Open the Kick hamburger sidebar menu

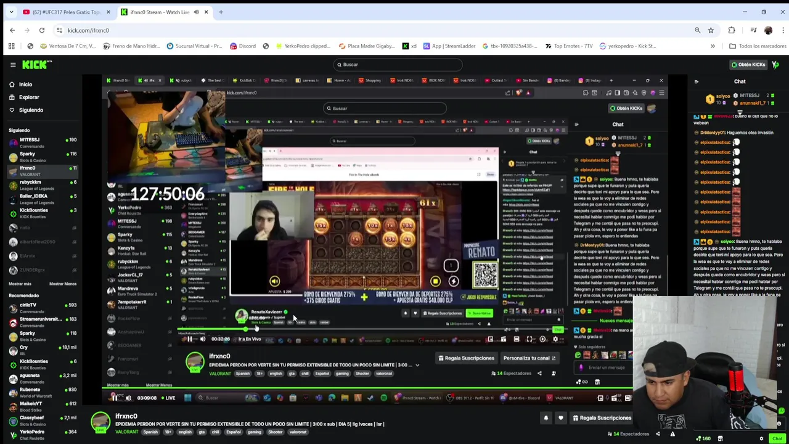tap(12, 65)
